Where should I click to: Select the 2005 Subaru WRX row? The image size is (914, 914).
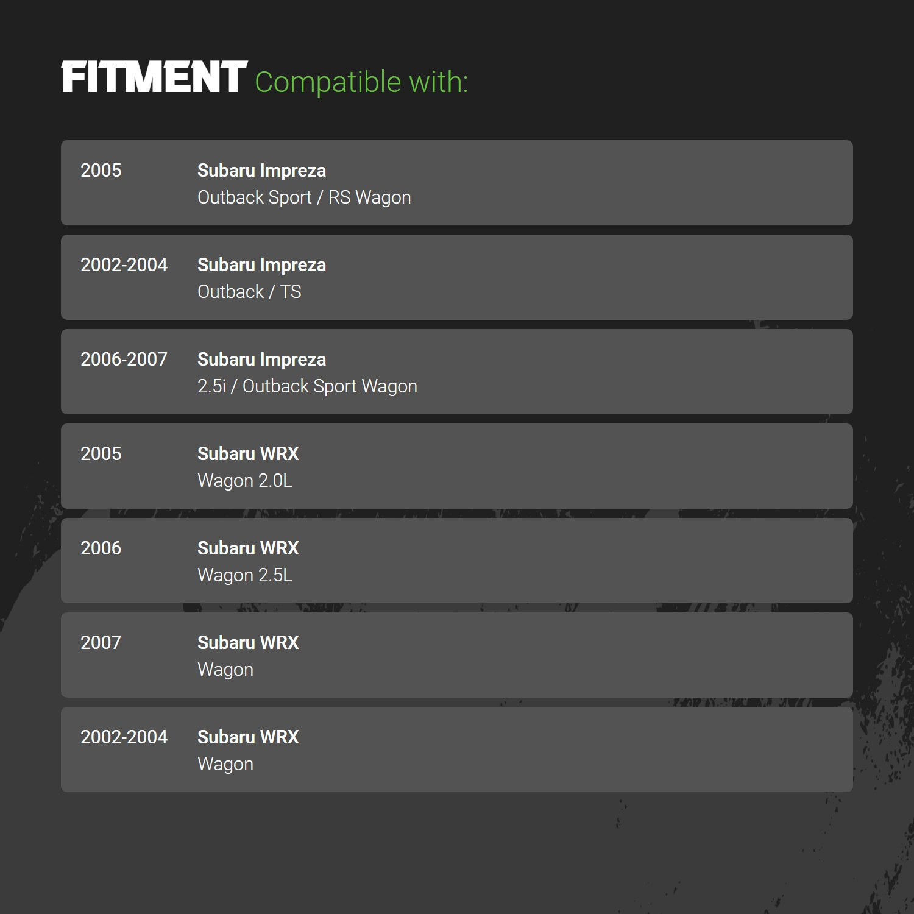457,466
